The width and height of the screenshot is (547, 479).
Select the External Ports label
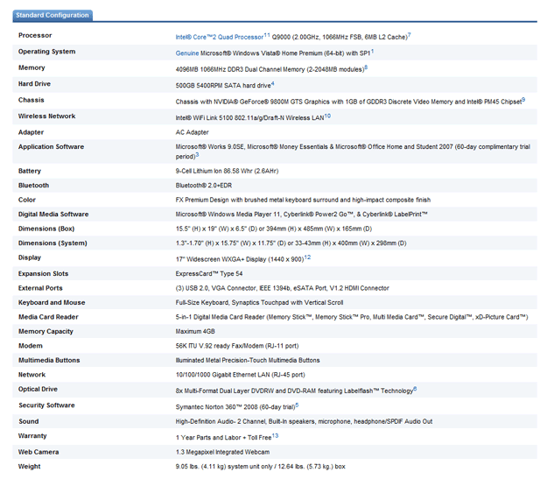pos(40,288)
